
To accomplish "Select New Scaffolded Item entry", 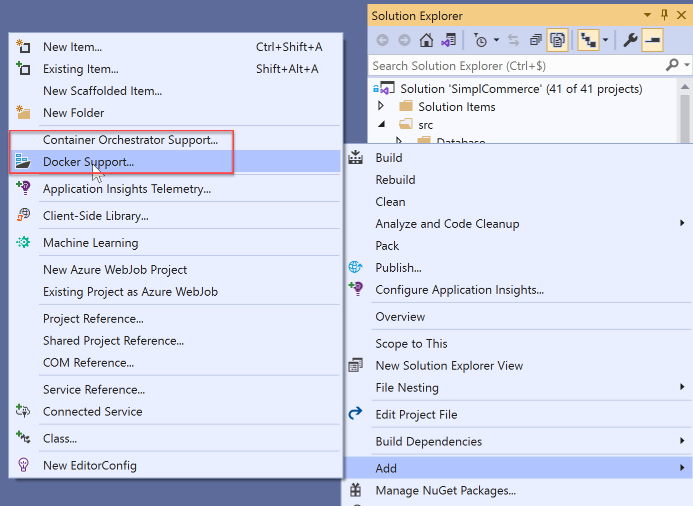I will coord(102,91).
